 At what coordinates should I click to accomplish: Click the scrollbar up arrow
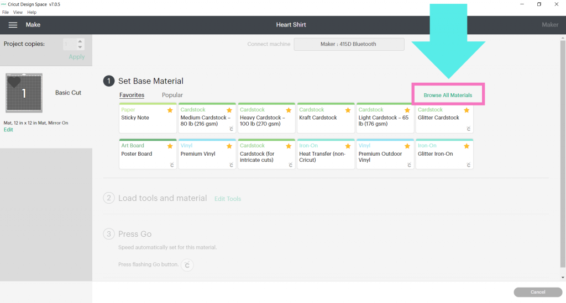[x=563, y=38]
